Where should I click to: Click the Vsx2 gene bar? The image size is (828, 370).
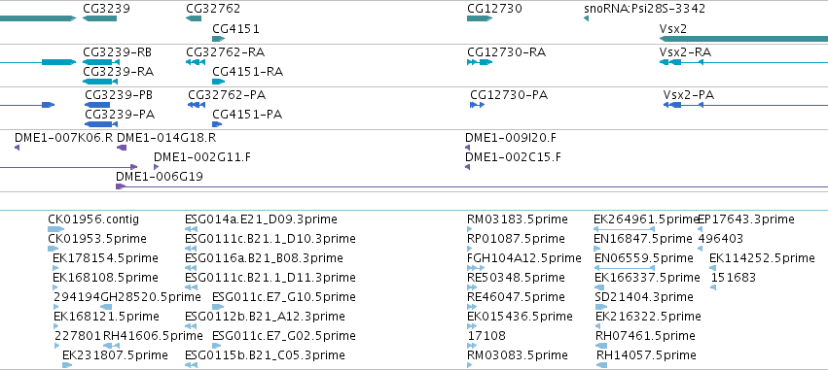pyautogui.click(x=743, y=39)
